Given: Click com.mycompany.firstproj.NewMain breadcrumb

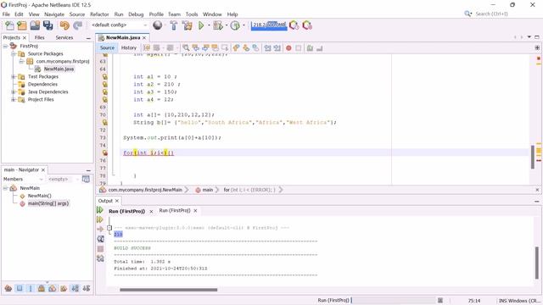Looking at the screenshot, I should click(145, 190).
